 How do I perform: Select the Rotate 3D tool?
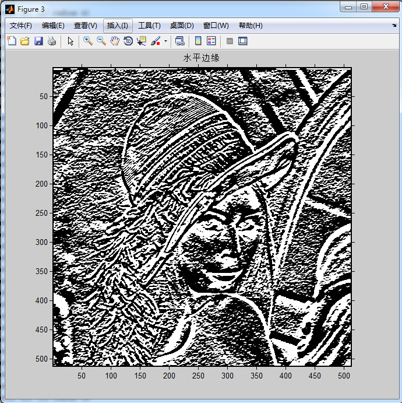[x=128, y=41]
